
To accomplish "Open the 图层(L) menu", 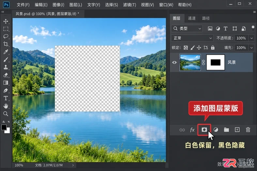I will pos(76,5).
